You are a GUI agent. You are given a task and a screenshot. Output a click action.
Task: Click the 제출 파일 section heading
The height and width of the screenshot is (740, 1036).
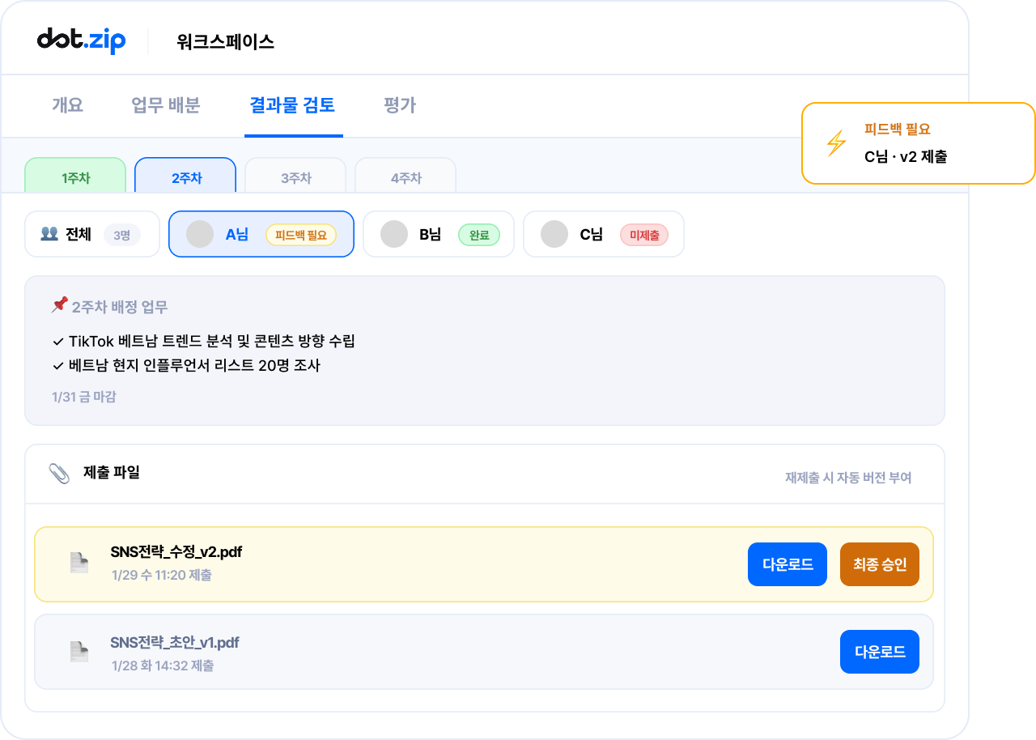point(112,472)
